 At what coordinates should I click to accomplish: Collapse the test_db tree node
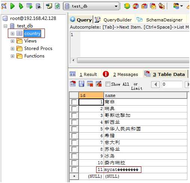(x=5, y=26)
